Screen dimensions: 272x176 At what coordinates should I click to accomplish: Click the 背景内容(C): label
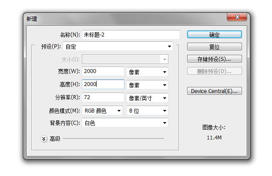pyautogui.click(x=65, y=123)
